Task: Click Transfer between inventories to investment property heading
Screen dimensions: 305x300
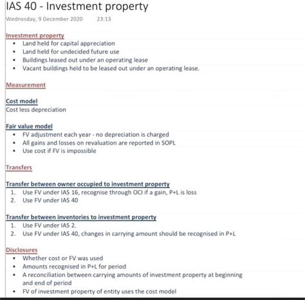Action: click(81, 217)
